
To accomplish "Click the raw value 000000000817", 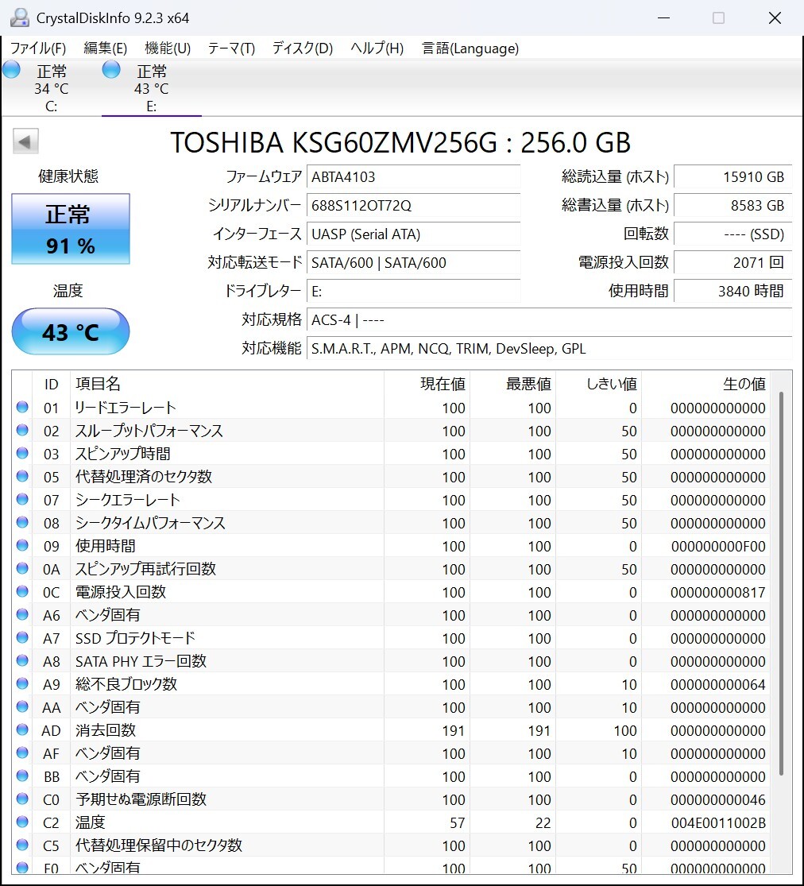I will click(x=718, y=592).
